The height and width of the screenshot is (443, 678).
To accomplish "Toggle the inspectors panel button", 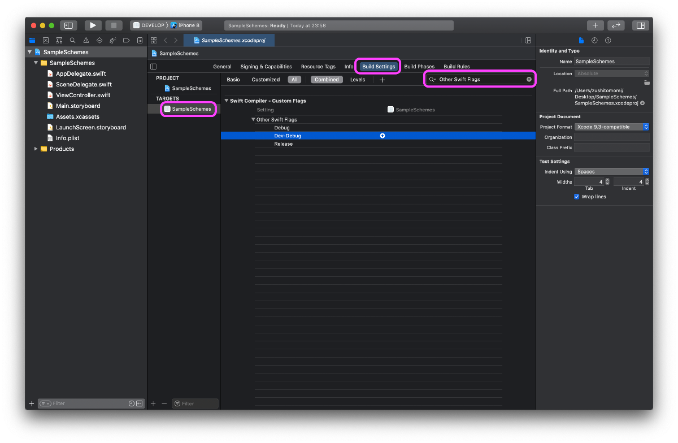I will click(x=640, y=25).
